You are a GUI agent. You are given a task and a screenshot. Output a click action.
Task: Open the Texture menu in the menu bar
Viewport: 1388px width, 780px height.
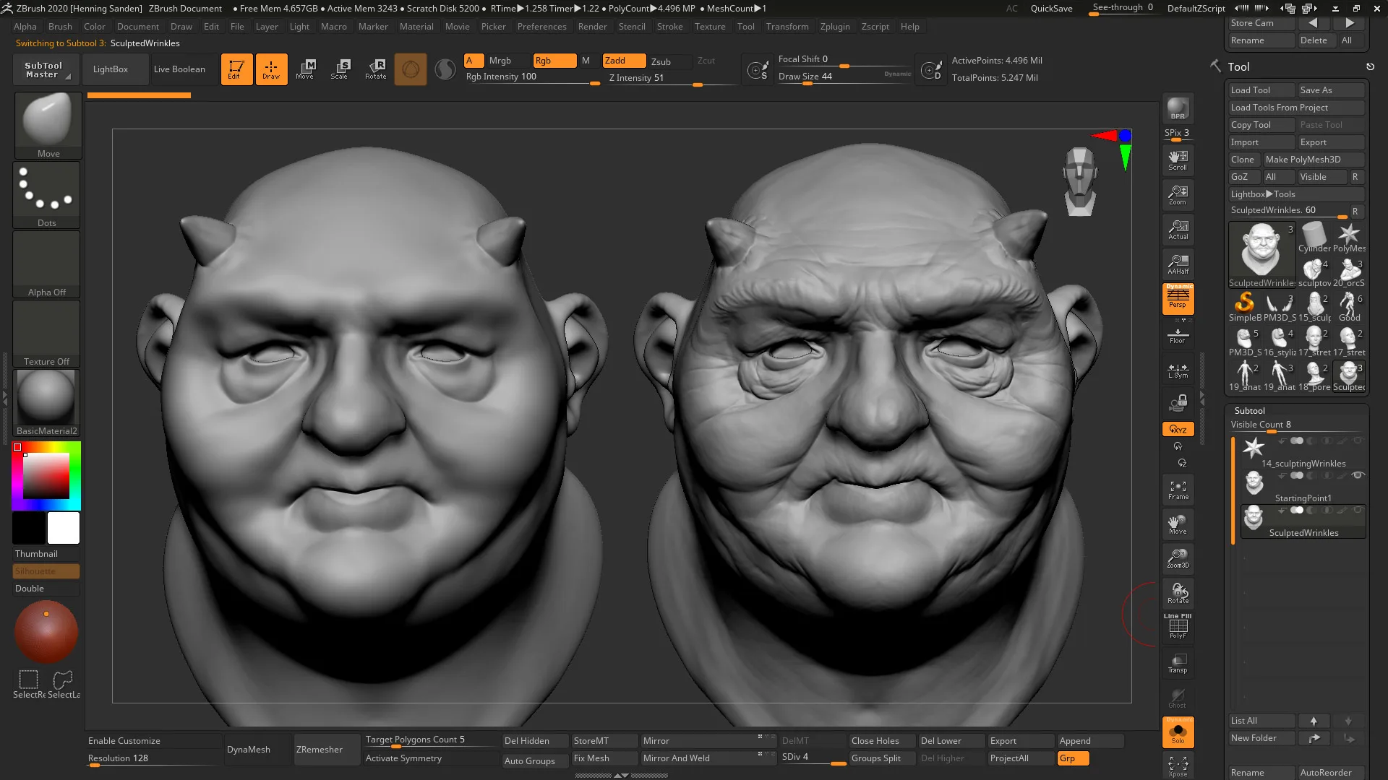click(x=709, y=27)
